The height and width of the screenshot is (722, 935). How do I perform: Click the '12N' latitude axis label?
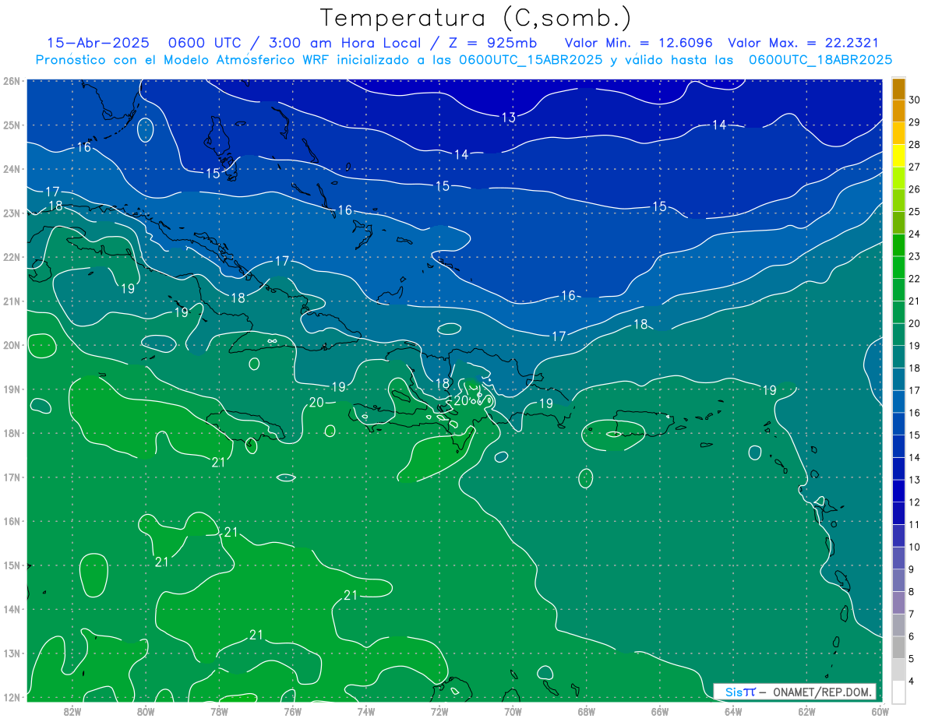[x=12, y=697]
